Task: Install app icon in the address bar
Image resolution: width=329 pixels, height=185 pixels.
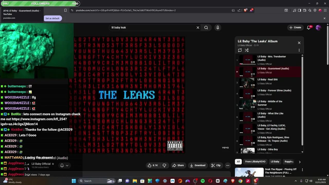Action: pyautogui.click(x=233, y=10)
